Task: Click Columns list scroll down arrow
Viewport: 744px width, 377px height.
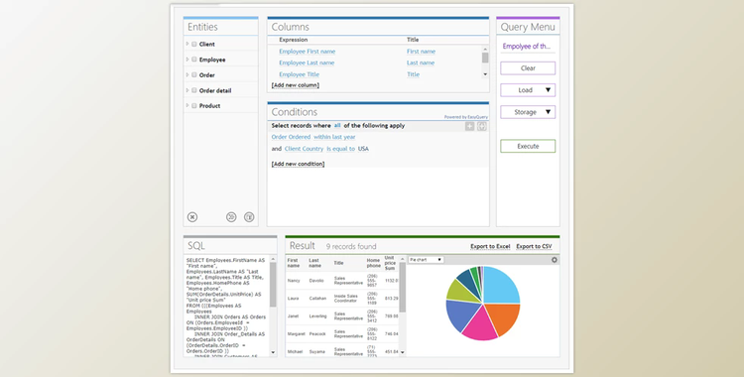Action: [485, 74]
